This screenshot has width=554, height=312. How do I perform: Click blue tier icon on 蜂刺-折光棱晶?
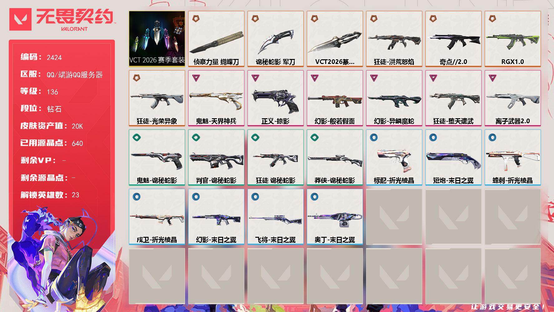[492, 137]
